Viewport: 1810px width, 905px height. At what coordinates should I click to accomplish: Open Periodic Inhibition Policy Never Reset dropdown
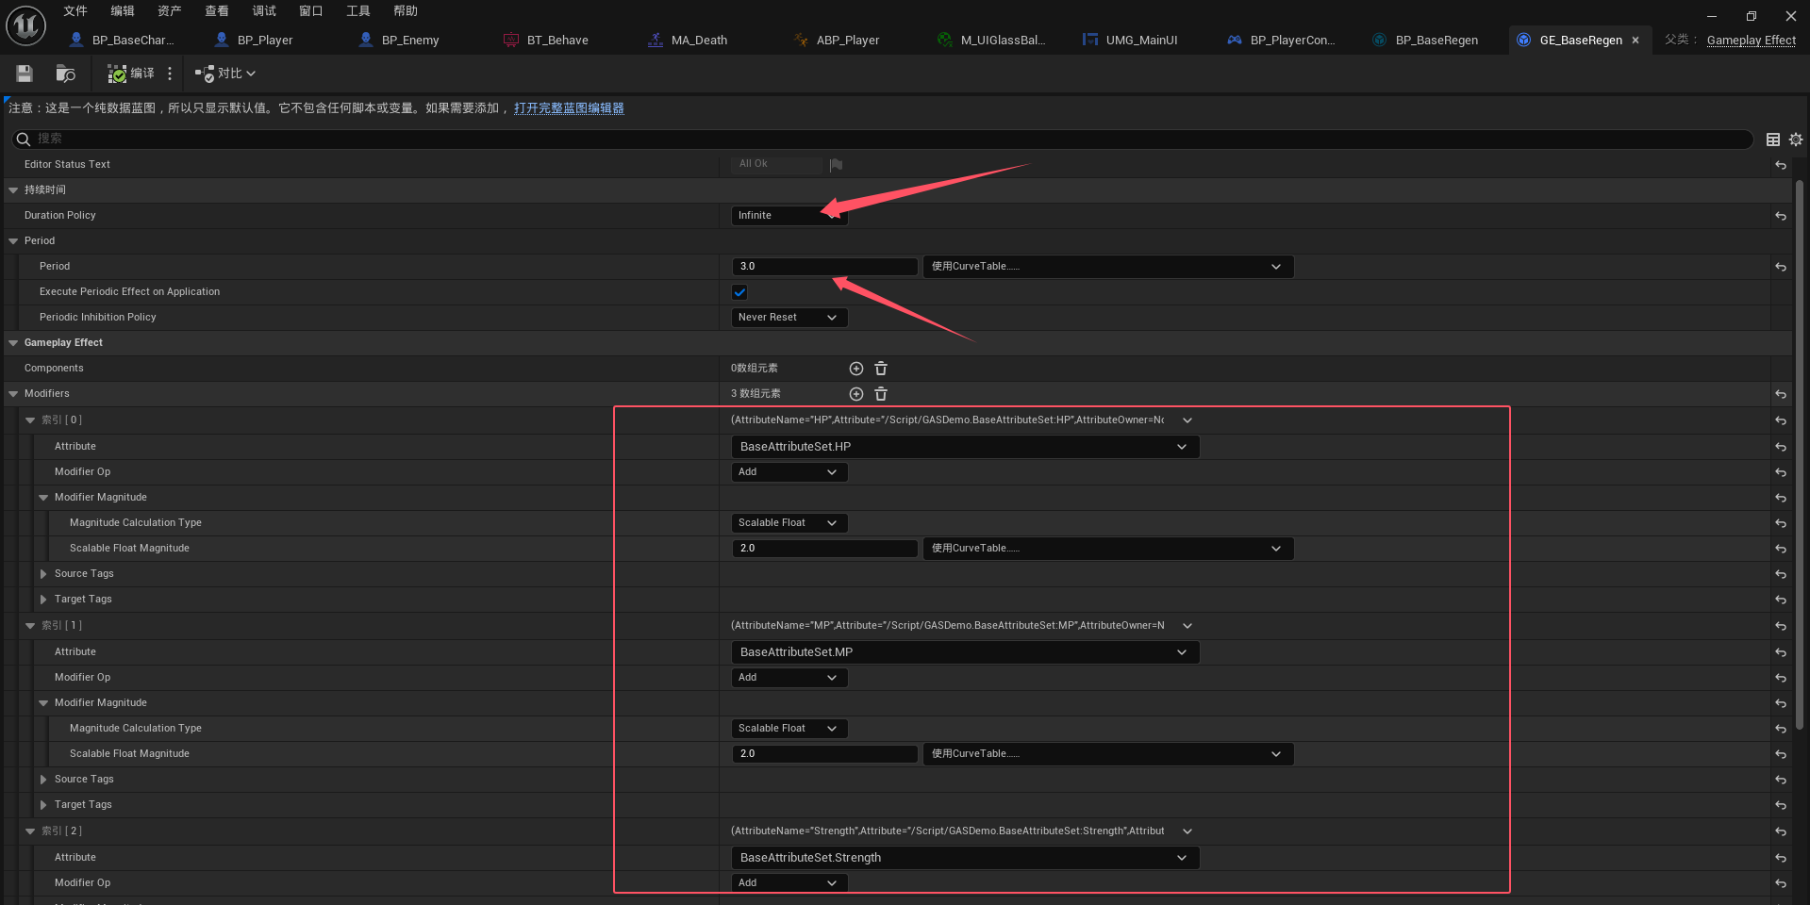tap(789, 318)
